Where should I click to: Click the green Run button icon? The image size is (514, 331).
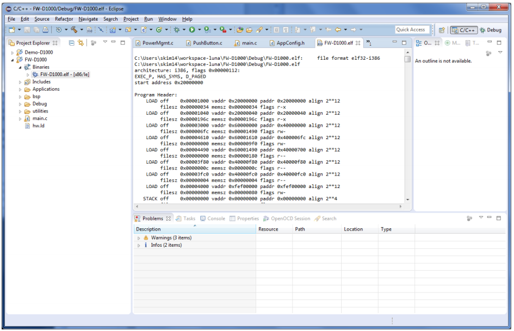192,30
